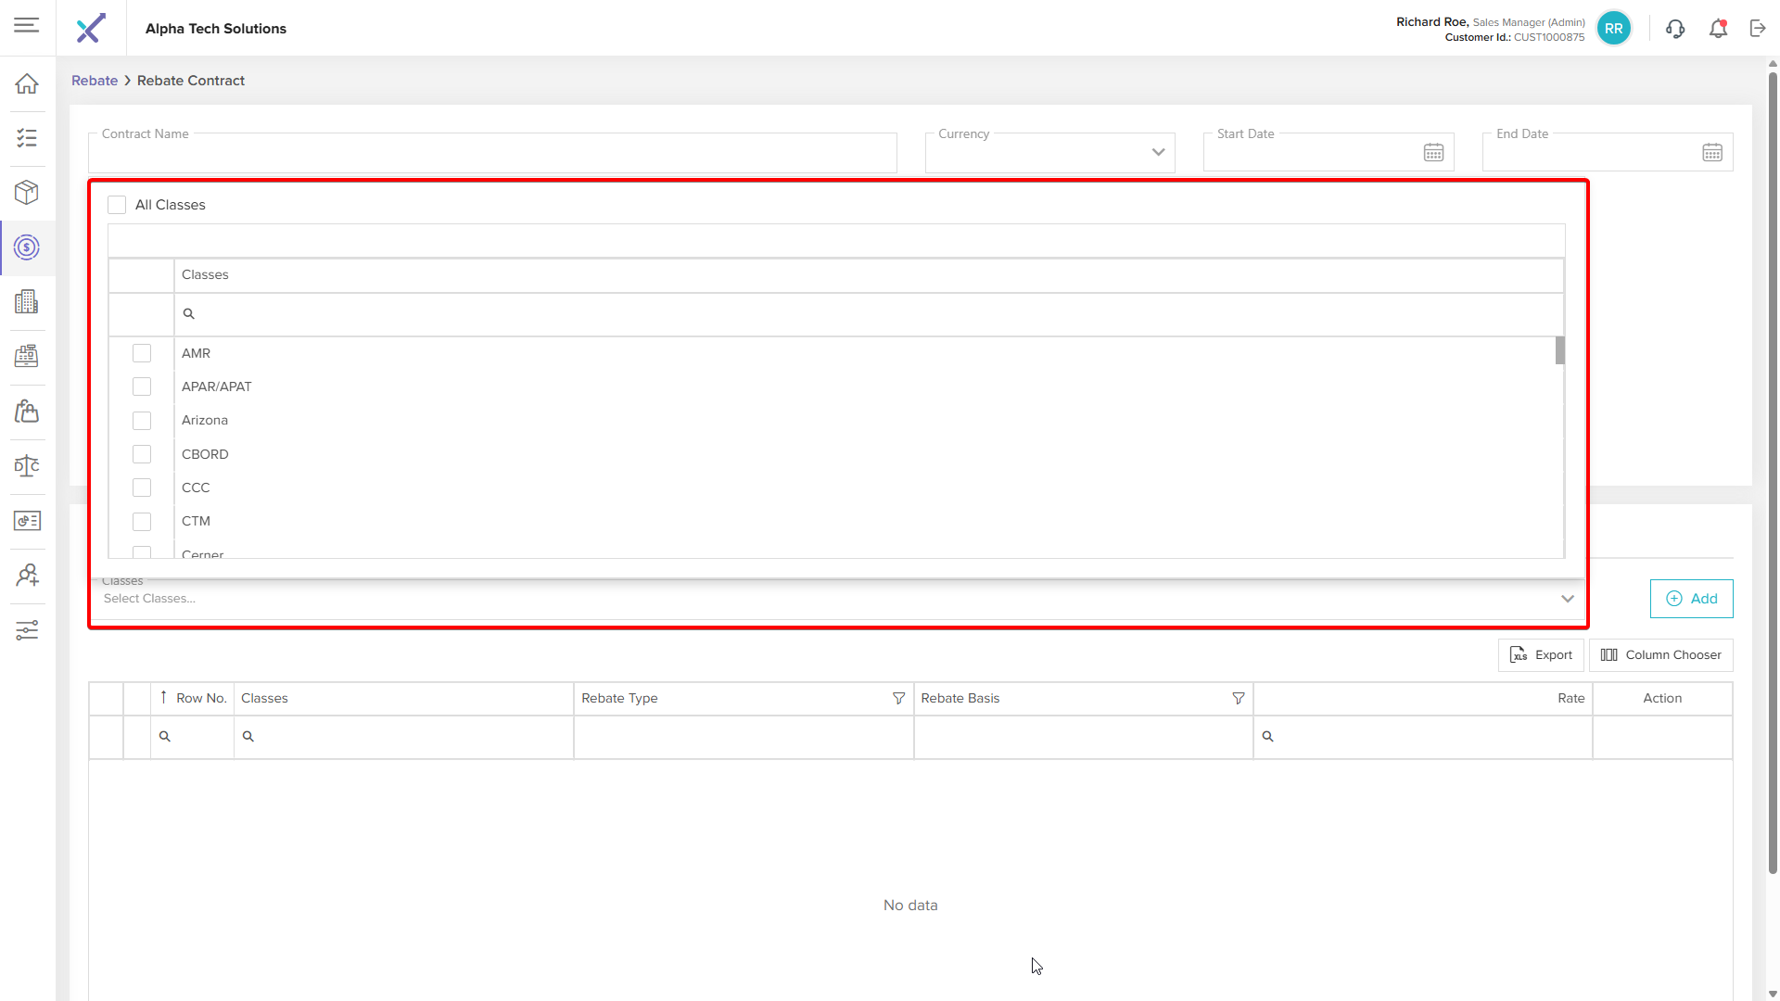Viewport: 1780px width, 1001px height.
Task: Click the class list scrollbar thumb
Action: [1559, 350]
